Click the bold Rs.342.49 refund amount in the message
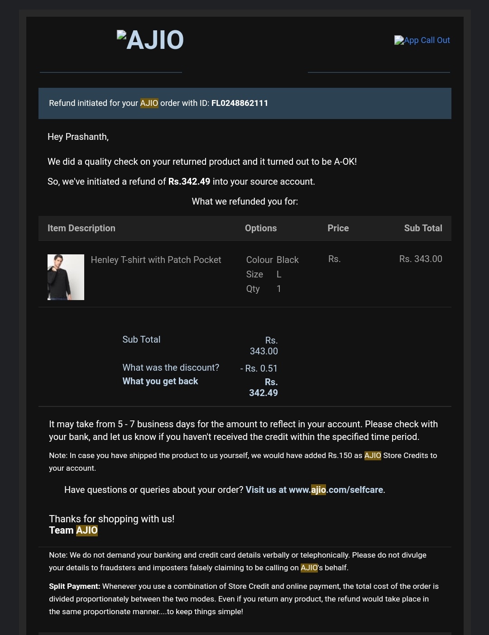The width and height of the screenshot is (489, 635). coord(189,181)
